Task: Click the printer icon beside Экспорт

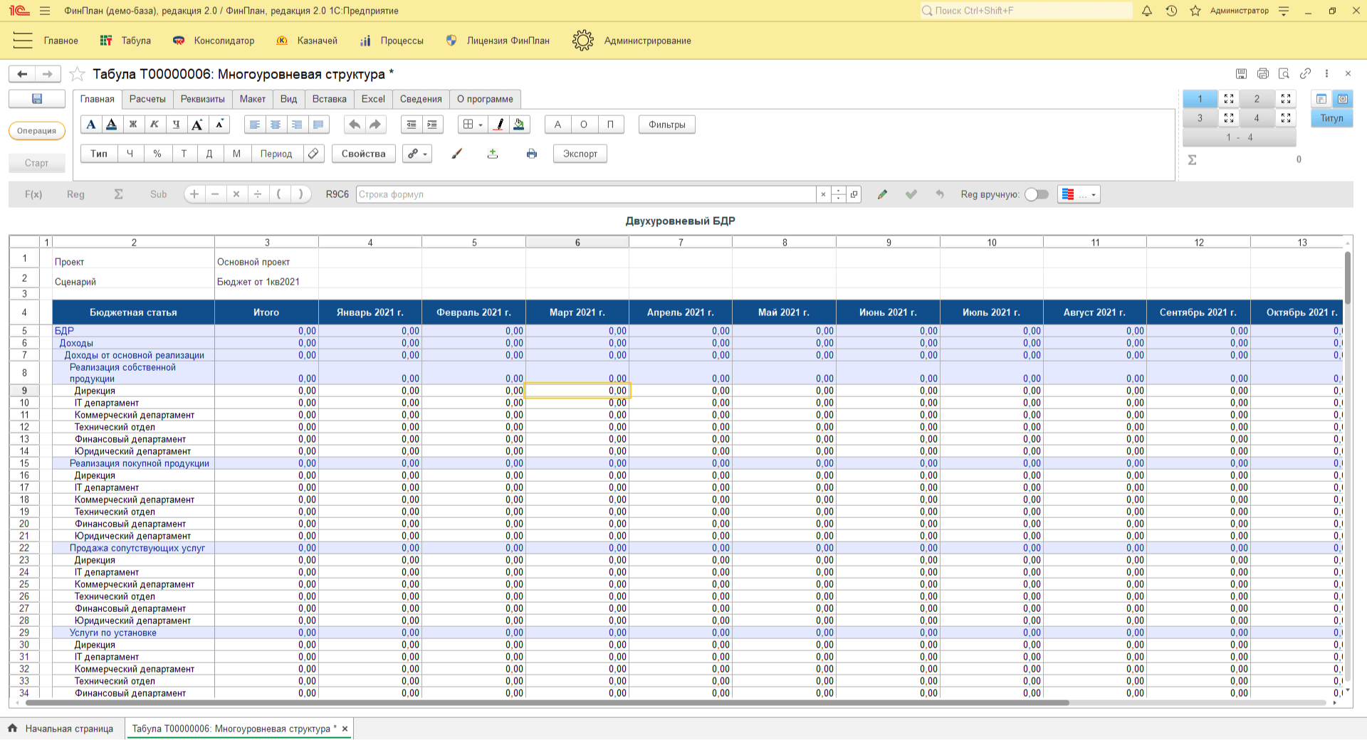Action: tap(532, 154)
